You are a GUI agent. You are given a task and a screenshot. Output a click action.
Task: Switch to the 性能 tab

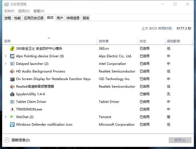tap(17, 18)
